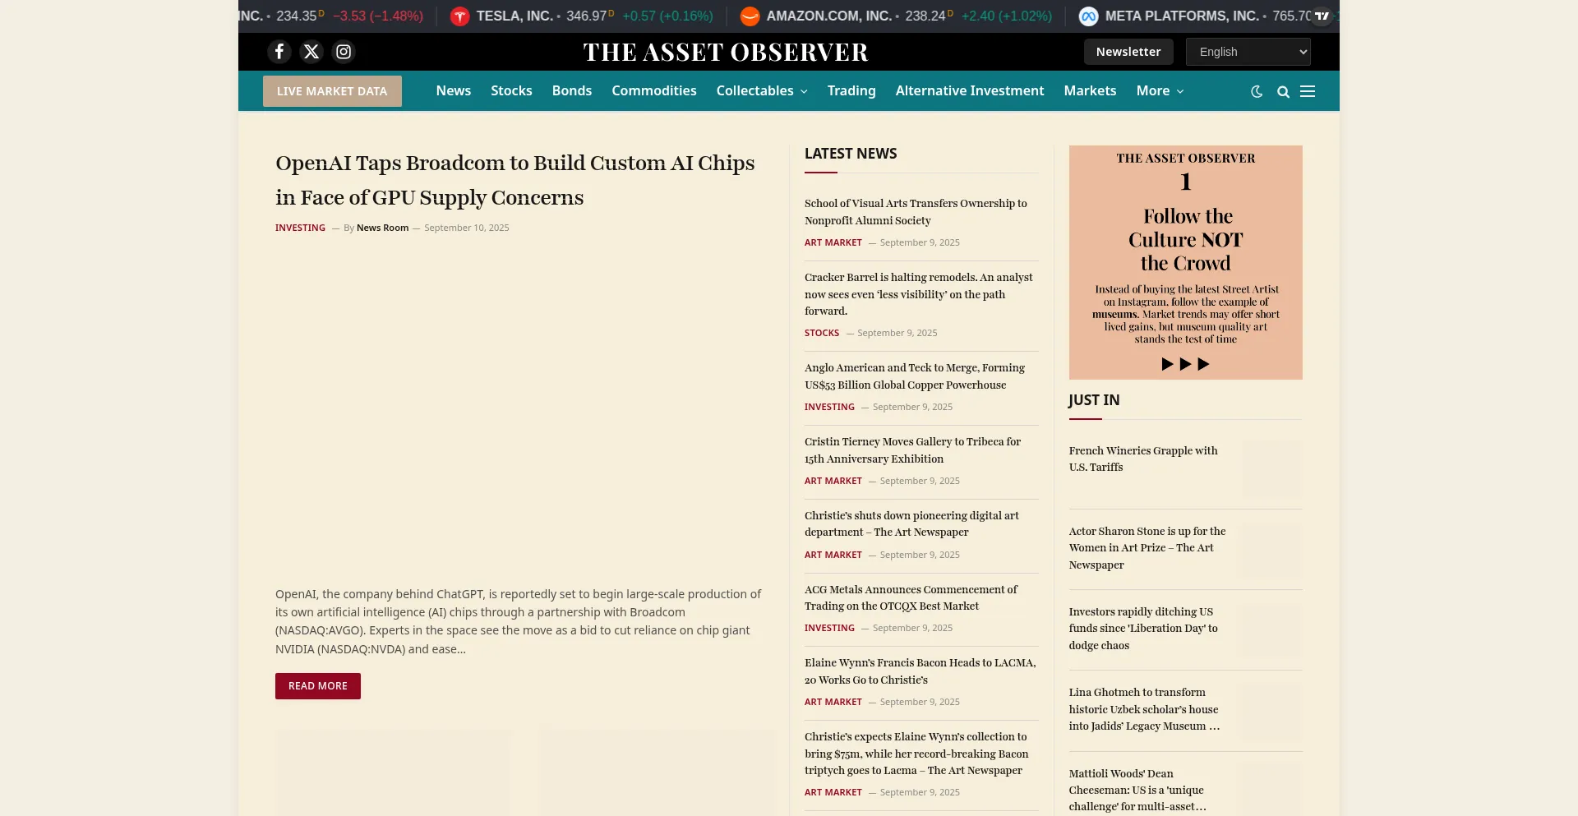This screenshot has width=1578, height=816.
Task: Click Investing tag under ACG Metals
Action: (x=829, y=628)
